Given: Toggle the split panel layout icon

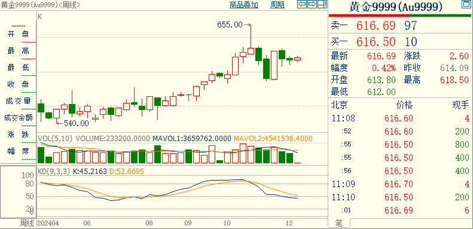Looking at the screenshot, I should [322, 4].
